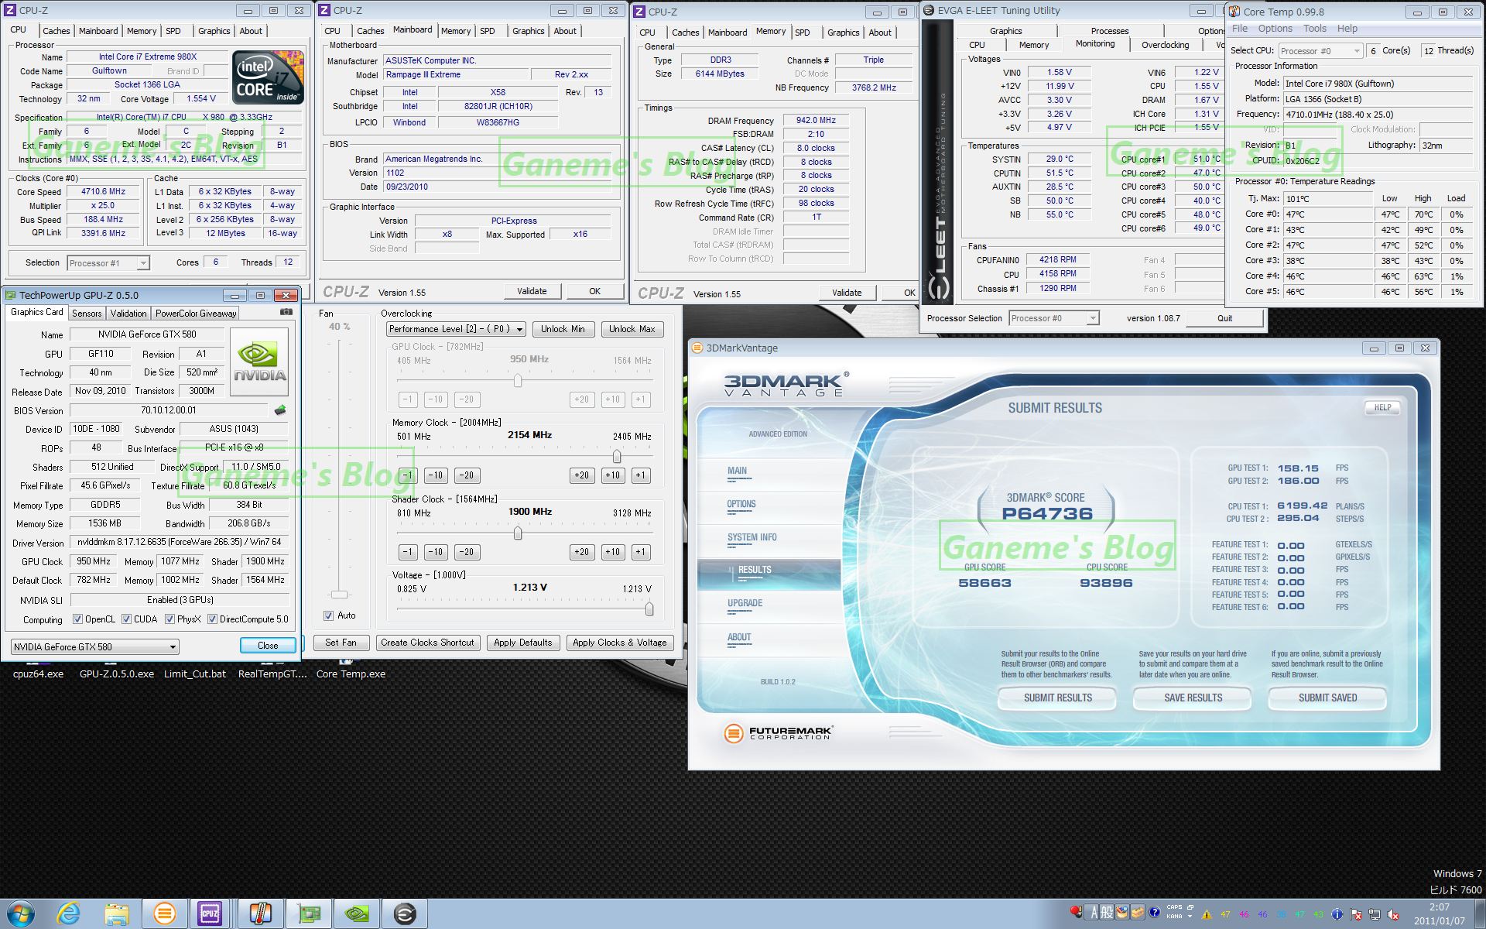Open the System Info section in 3DMark
Screen dimensions: 1486x929
752,537
